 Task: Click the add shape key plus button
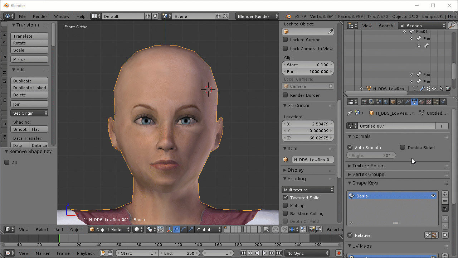pyautogui.click(x=445, y=194)
